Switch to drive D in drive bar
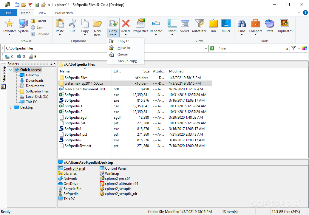309x215 pixels. click(21, 57)
